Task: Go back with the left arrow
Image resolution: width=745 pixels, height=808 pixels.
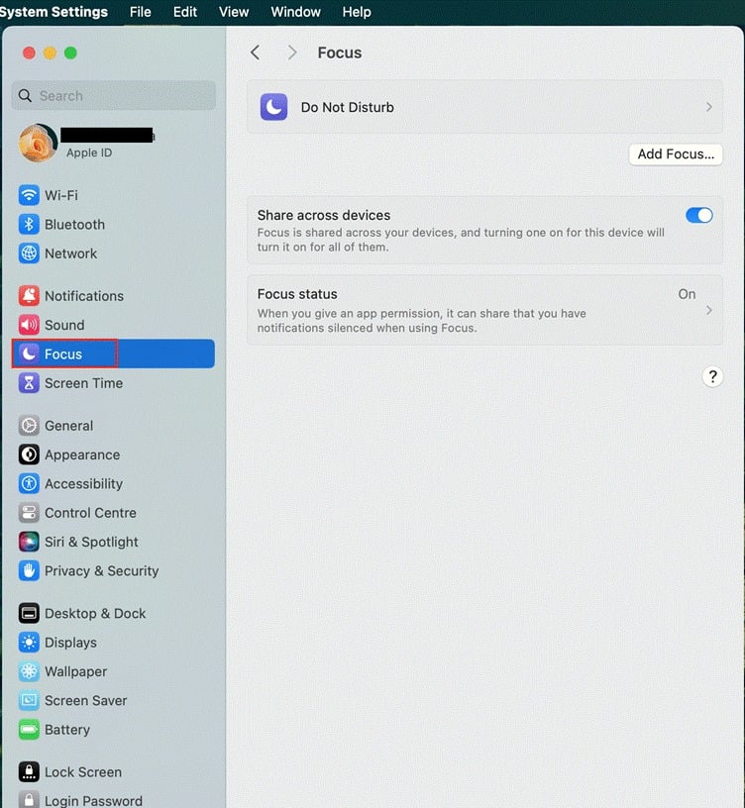Action: [256, 52]
